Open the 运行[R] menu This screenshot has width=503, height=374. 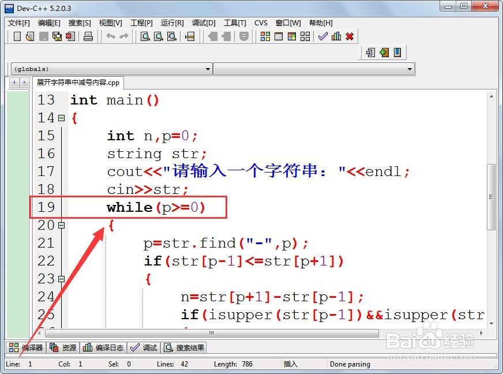171,23
